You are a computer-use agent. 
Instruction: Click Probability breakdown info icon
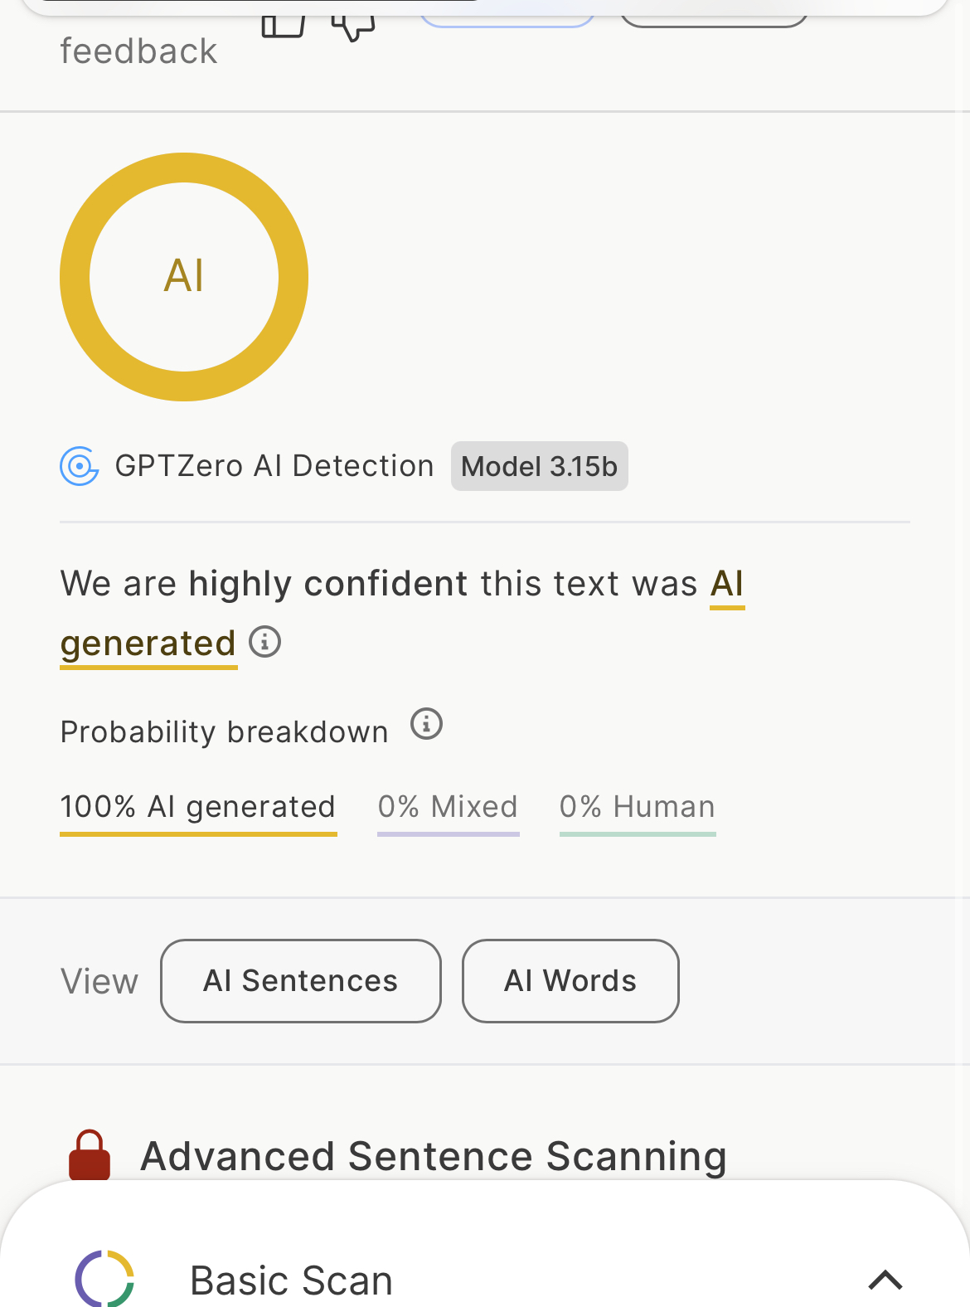(427, 724)
